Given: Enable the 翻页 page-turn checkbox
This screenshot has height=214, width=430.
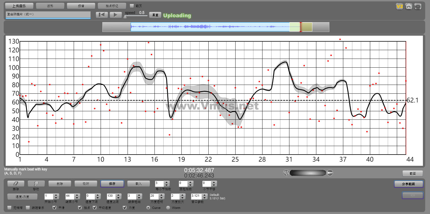Looking at the screenshot, I should tap(132, 6).
